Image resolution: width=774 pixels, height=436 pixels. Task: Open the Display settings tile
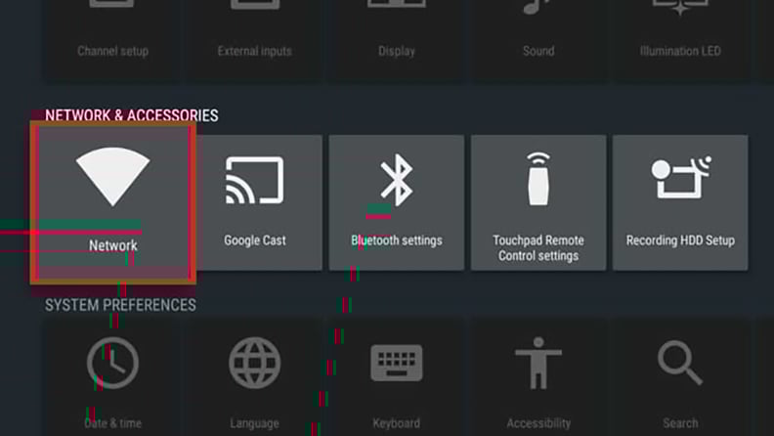(x=397, y=39)
